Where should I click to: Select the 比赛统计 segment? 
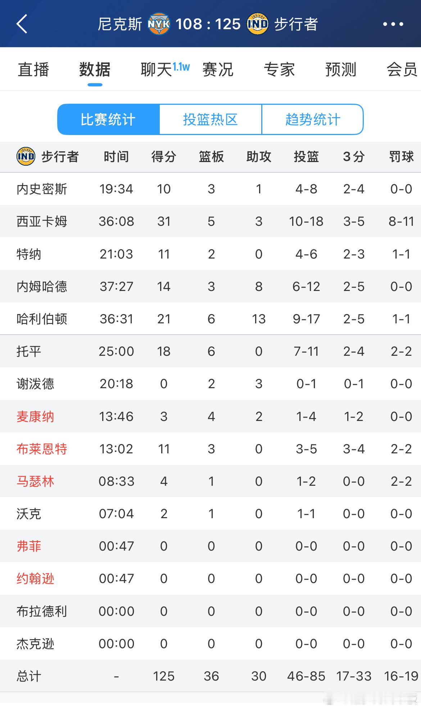(108, 120)
